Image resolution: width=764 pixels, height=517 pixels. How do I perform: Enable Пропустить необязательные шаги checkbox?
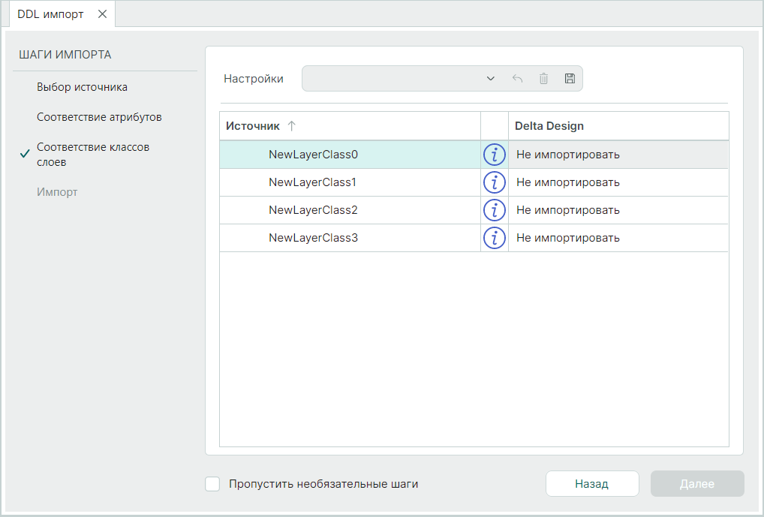(212, 484)
